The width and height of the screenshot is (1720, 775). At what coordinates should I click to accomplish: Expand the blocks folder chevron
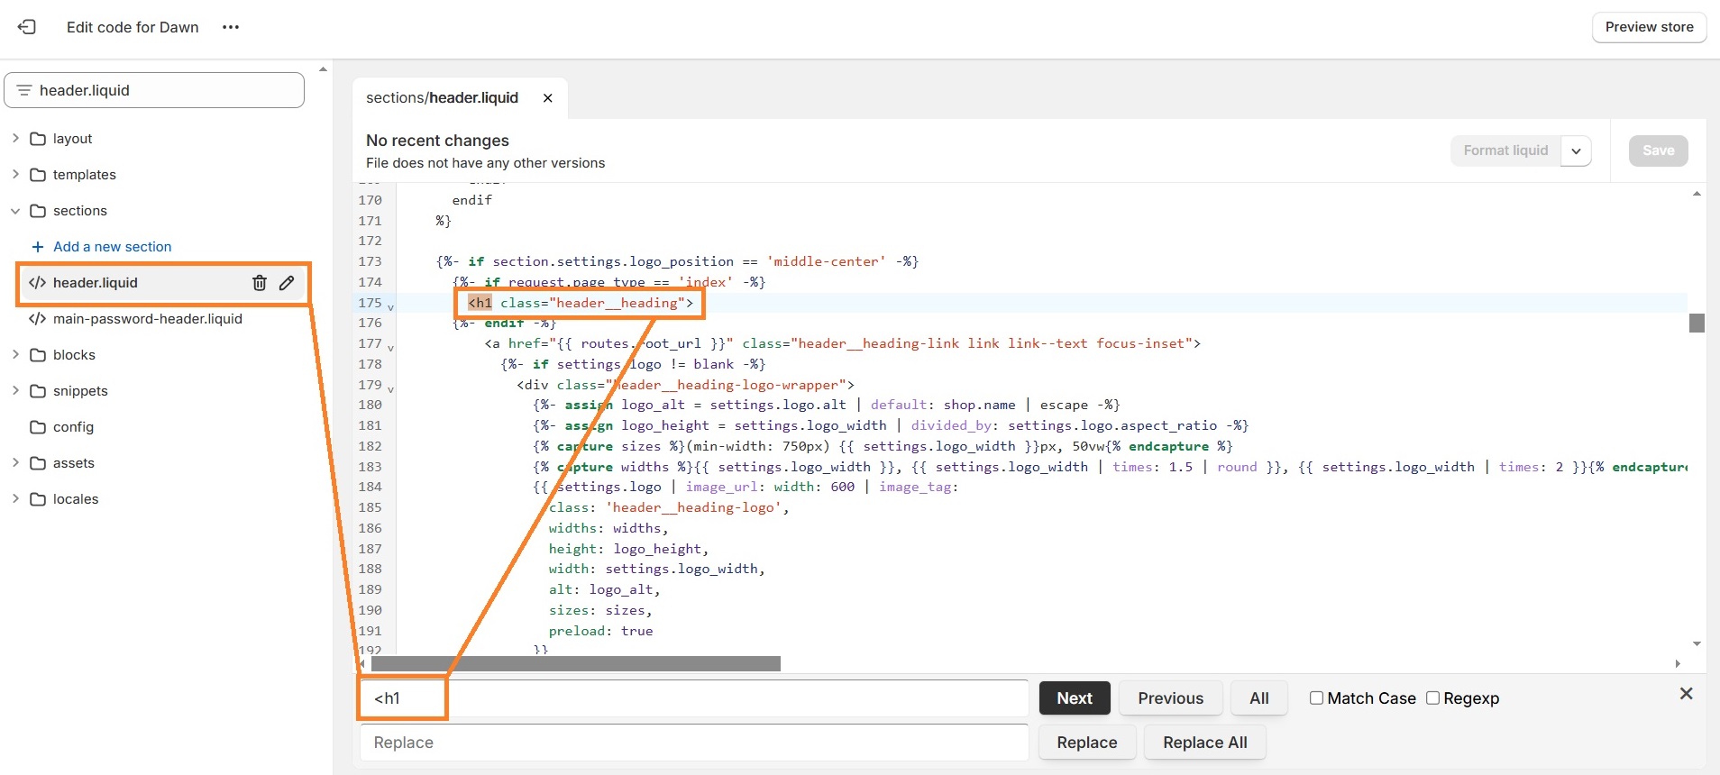point(15,354)
